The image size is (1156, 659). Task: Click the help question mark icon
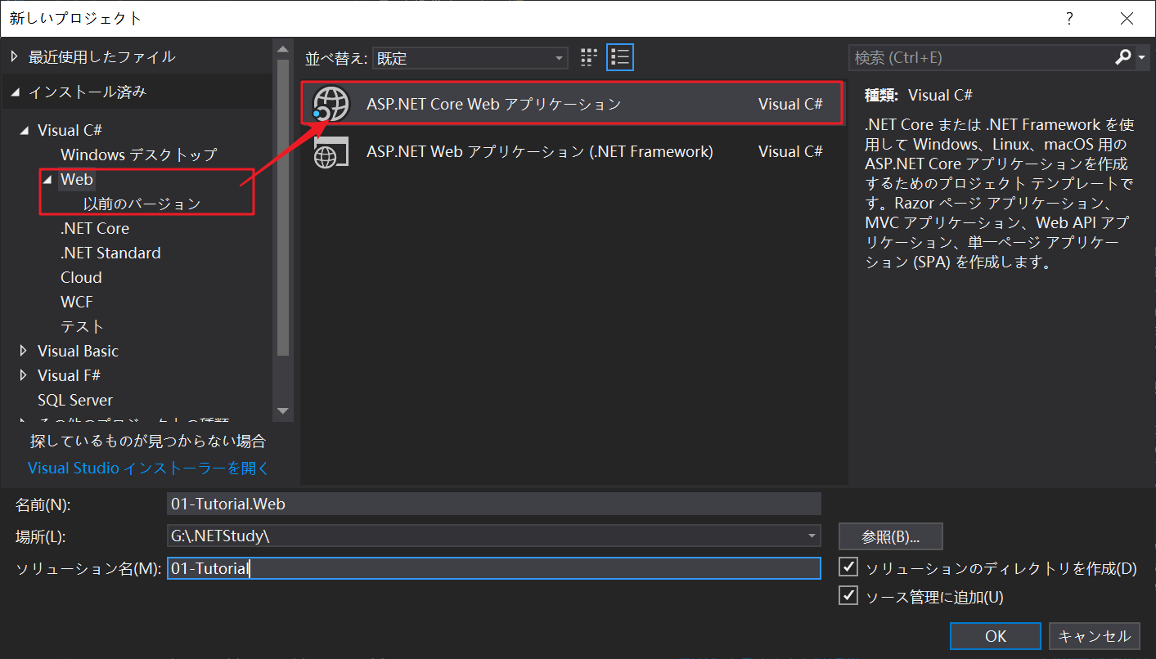coord(1068,17)
